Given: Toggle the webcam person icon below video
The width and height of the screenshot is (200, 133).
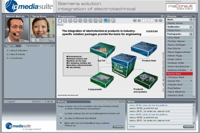Looking at the screenshot, I should tap(33, 40).
